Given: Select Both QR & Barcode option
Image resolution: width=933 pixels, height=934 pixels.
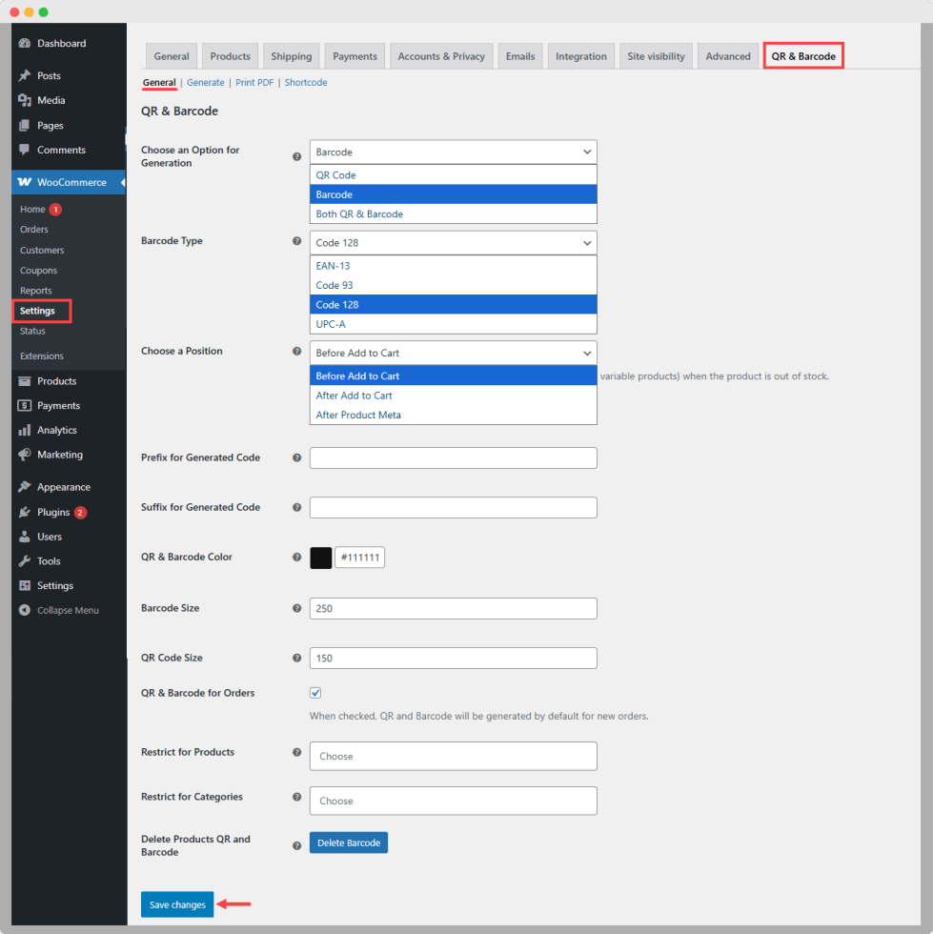Looking at the screenshot, I should 454,213.
